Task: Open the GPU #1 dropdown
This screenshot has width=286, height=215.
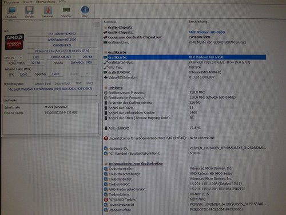Action: coord(13,57)
